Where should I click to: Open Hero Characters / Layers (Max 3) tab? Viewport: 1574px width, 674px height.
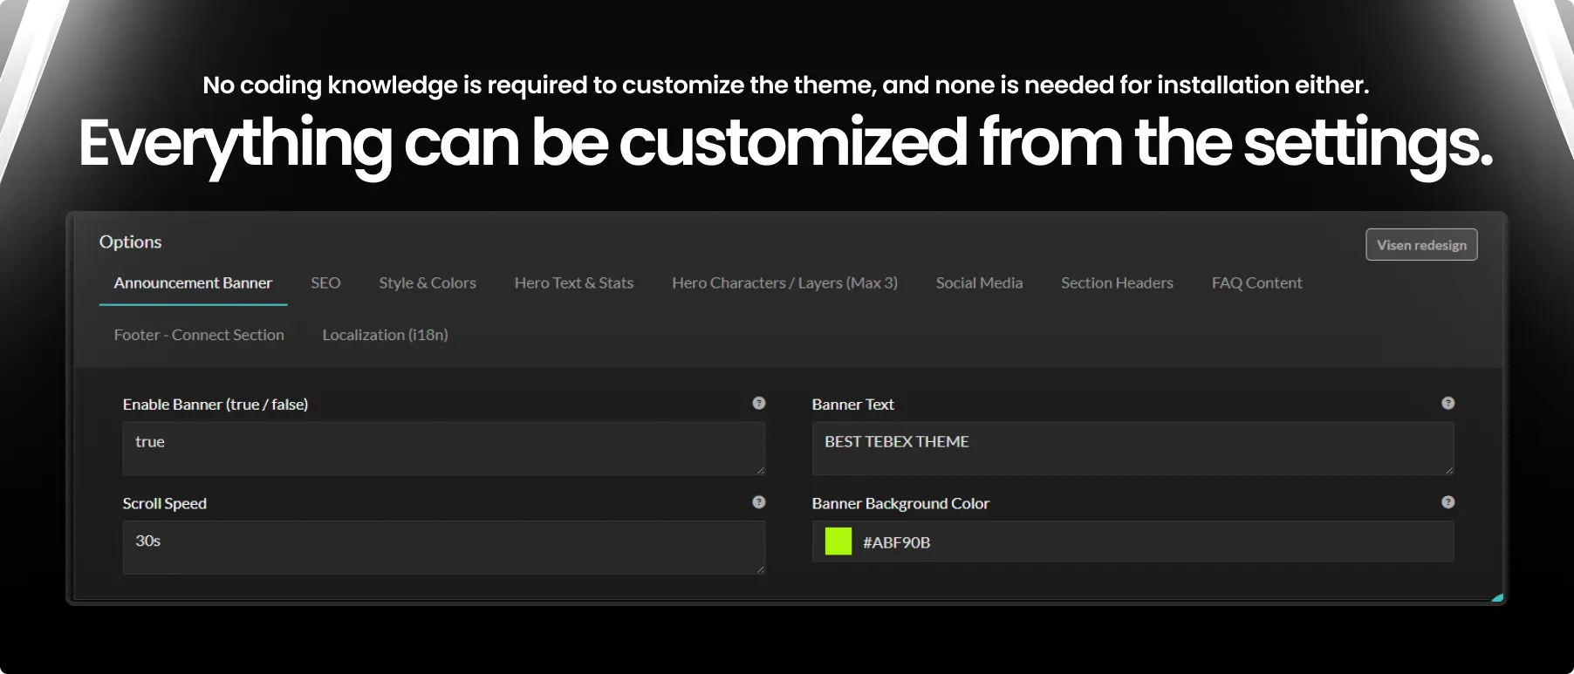click(x=784, y=283)
